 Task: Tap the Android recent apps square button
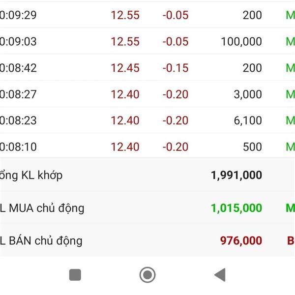(x=75, y=275)
